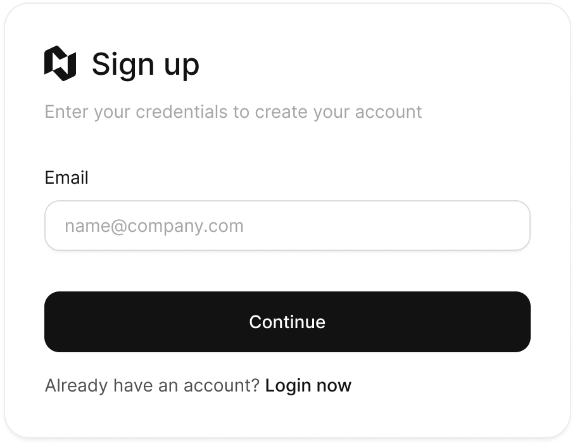Tap the brand logo in the header
This screenshot has height=446, width=575.
[60, 64]
